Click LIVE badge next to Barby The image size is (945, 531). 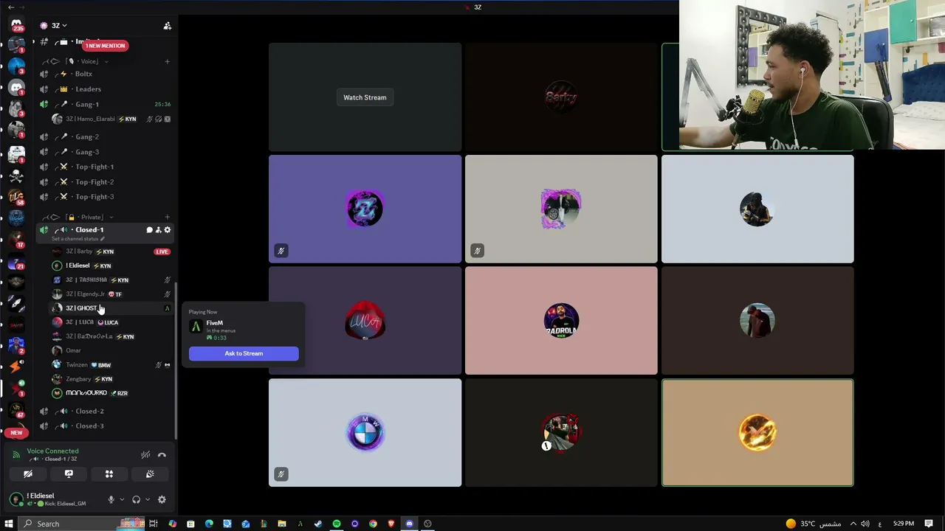pyautogui.click(x=162, y=251)
